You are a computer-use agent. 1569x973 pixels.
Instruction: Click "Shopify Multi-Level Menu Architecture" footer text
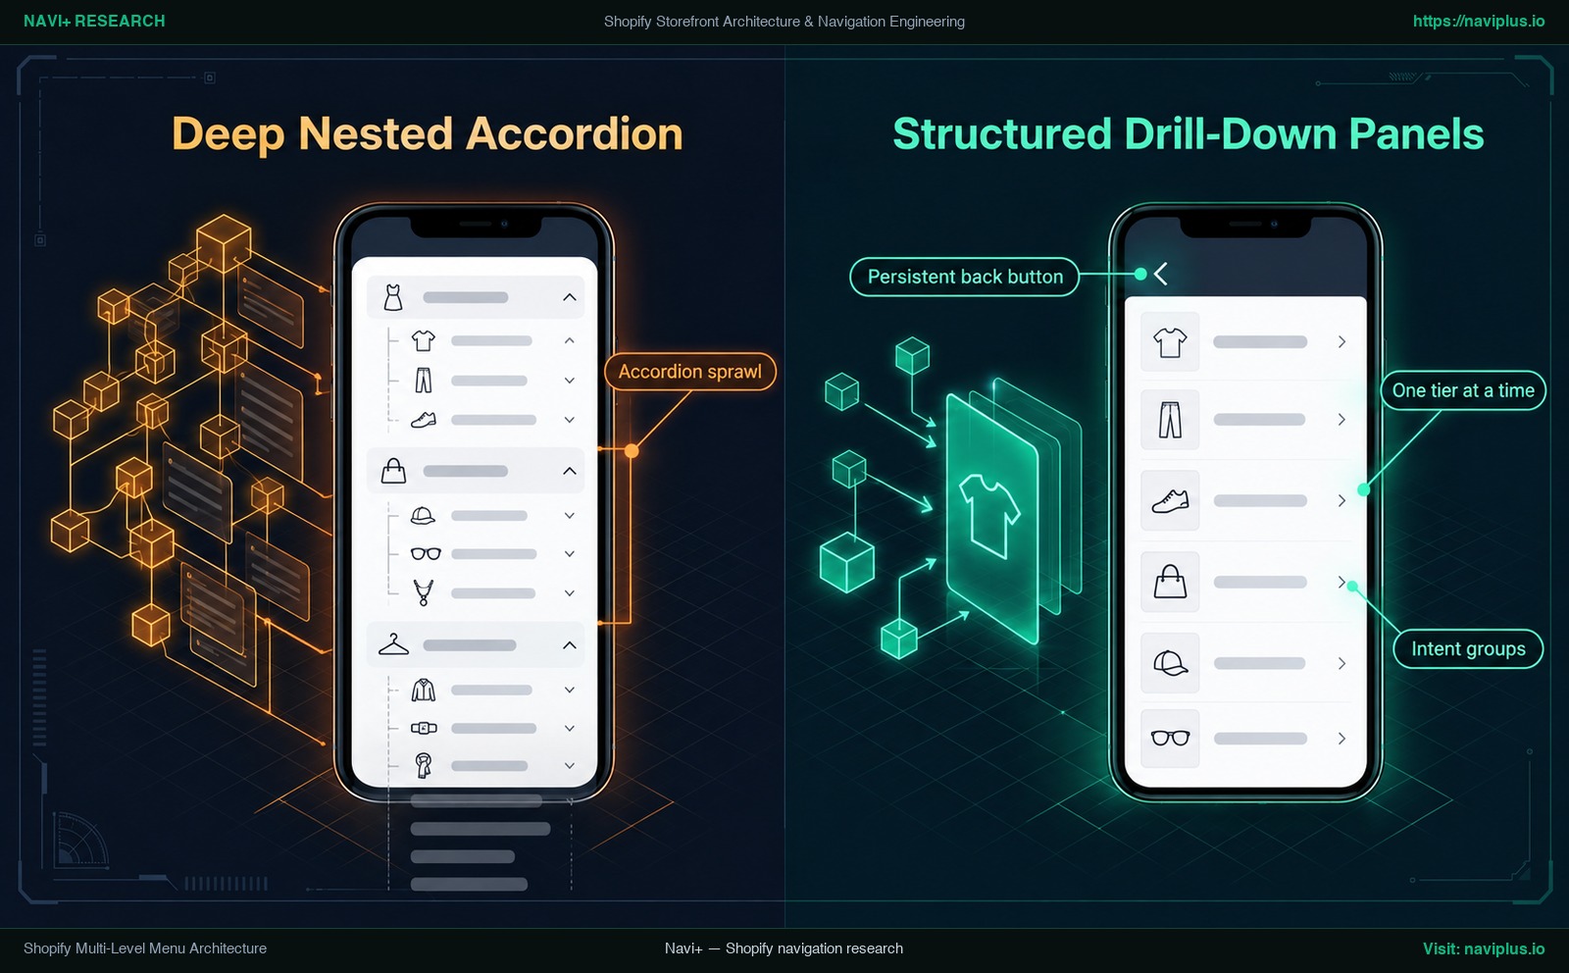pos(145,948)
